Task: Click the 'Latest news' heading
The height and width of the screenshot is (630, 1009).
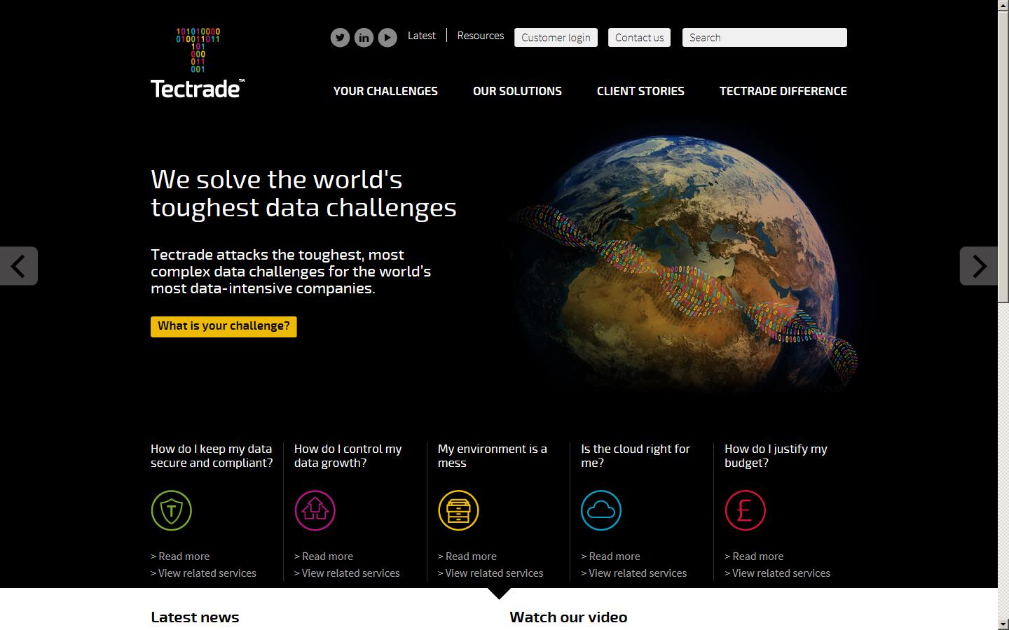Action: click(x=195, y=617)
